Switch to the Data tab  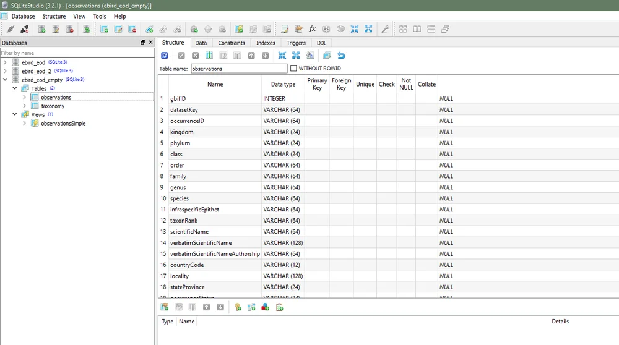click(x=201, y=43)
